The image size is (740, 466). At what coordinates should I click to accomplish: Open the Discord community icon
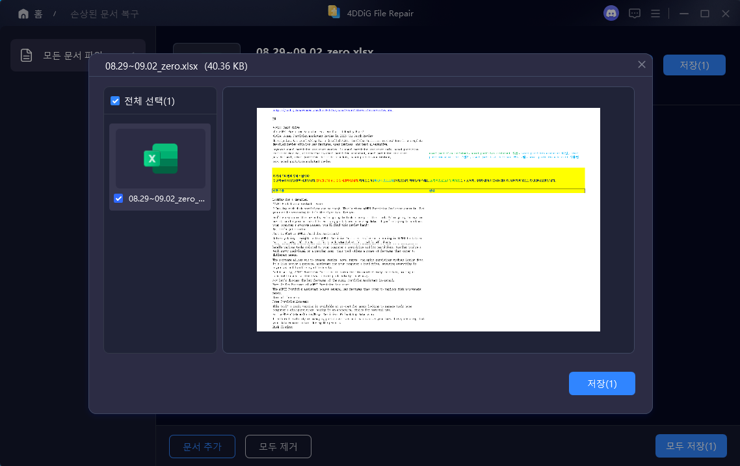tap(611, 13)
